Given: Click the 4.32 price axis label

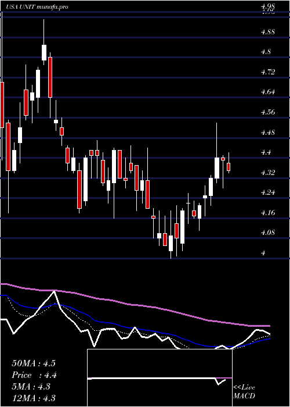Looking at the screenshot, I should pyautogui.click(x=269, y=172).
